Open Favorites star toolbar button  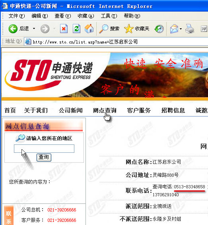[137, 29]
